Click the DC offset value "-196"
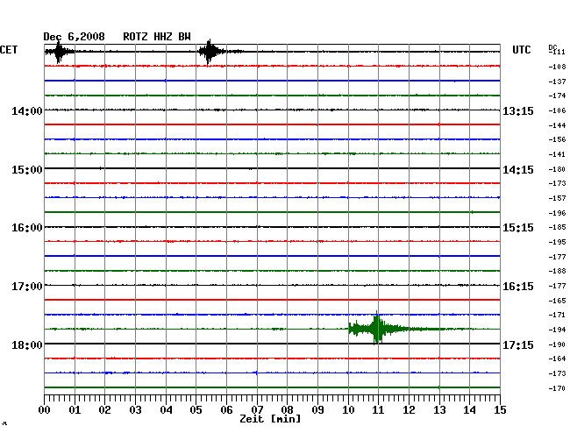 point(557,213)
